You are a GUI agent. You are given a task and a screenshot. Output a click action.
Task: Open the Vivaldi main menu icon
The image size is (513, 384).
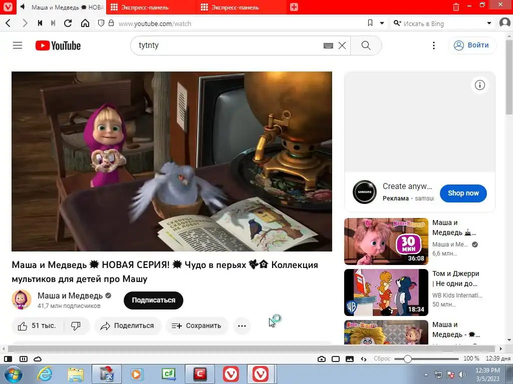coord(8,7)
